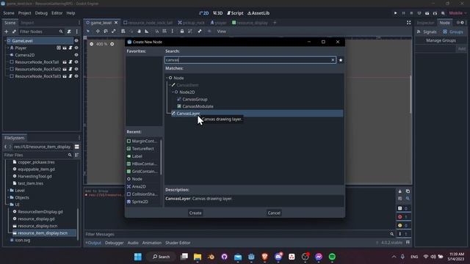
Task: Click the Manage Groups button
Action: pos(441,40)
